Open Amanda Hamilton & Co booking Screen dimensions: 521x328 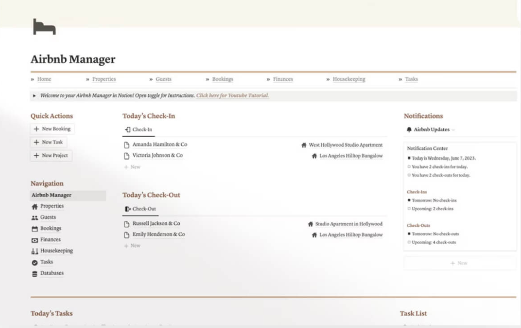tap(160, 144)
